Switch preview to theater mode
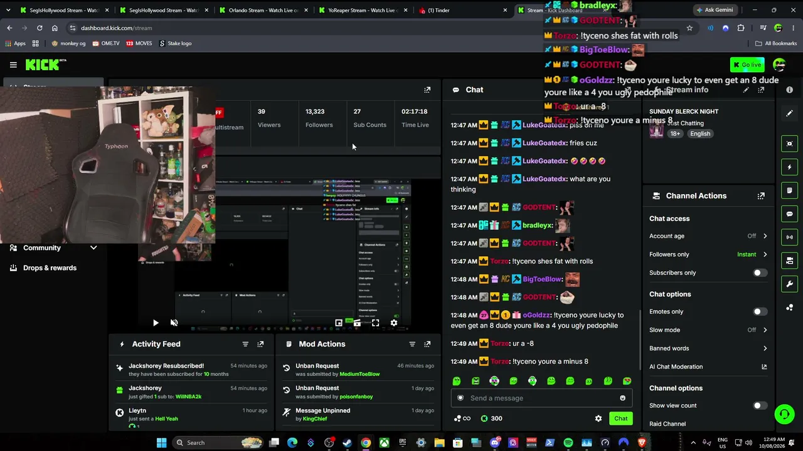Viewport: 803px width, 451px height. pyautogui.click(x=357, y=323)
